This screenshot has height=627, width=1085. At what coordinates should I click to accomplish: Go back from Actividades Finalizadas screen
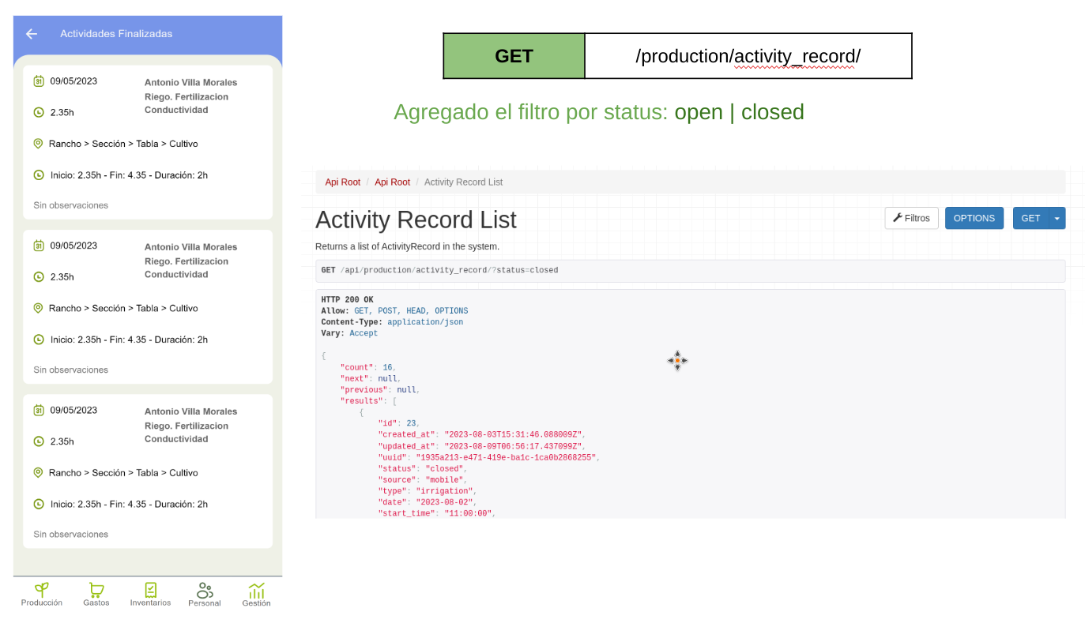[x=32, y=34]
